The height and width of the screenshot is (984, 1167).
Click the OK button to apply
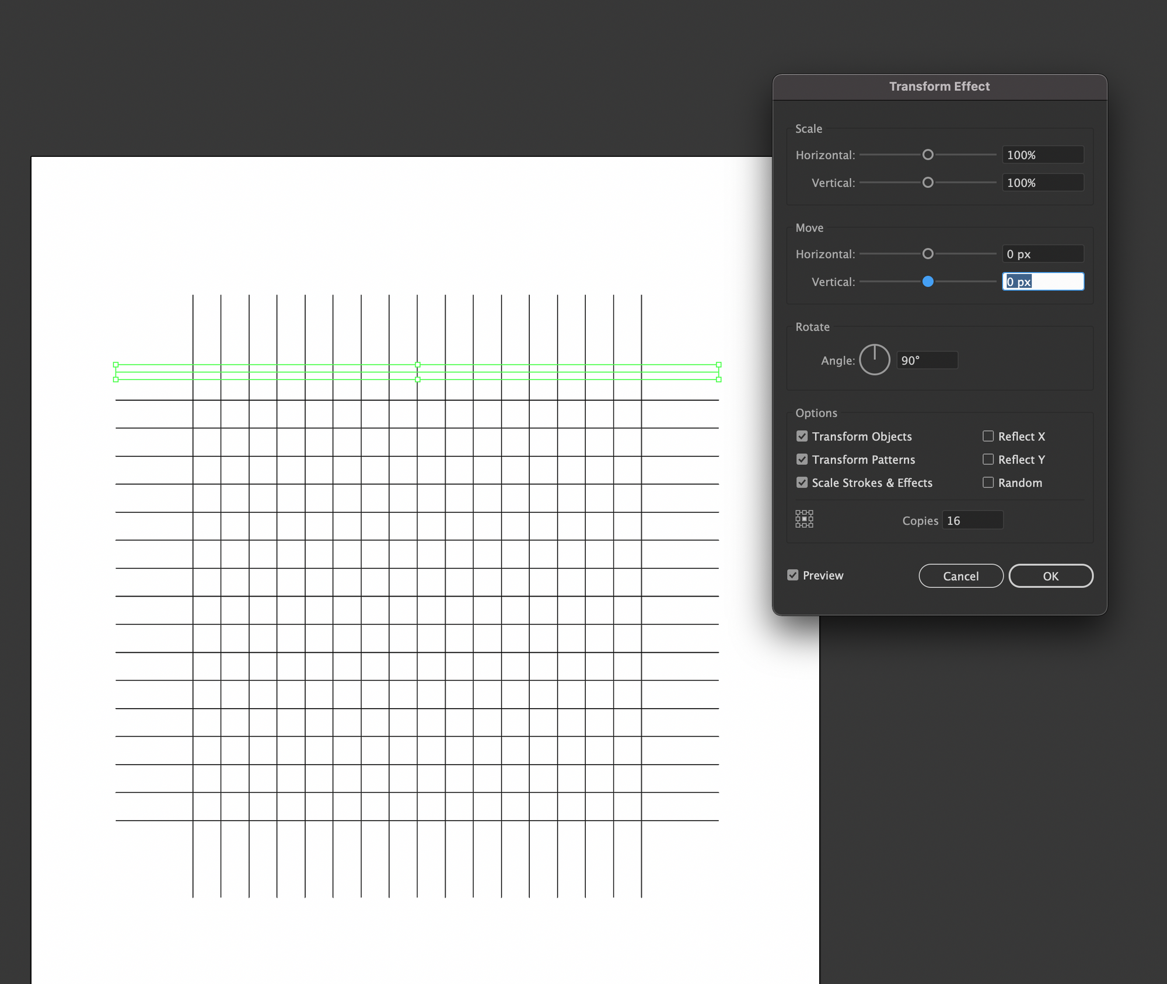pos(1051,575)
